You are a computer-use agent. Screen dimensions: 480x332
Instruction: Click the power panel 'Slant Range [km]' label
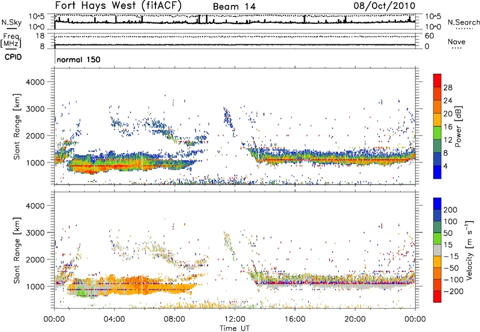pos(17,126)
